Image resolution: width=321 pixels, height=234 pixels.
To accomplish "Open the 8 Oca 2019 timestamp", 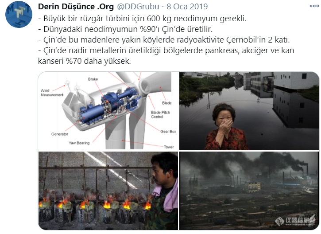I will [187, 7].
